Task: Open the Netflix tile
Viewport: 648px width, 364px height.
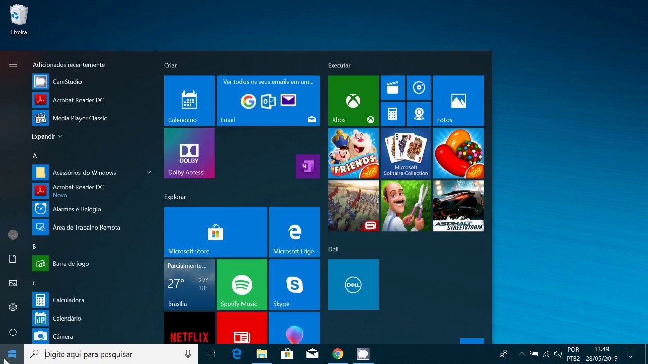Action: 189,328
